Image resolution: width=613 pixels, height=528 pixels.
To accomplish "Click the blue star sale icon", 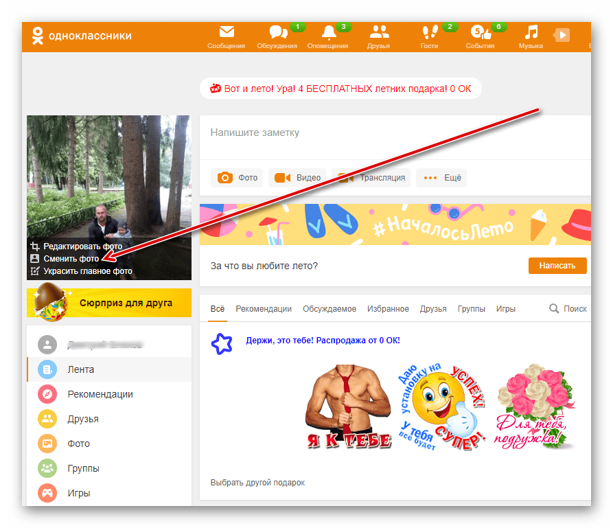I will coord(222,344).
